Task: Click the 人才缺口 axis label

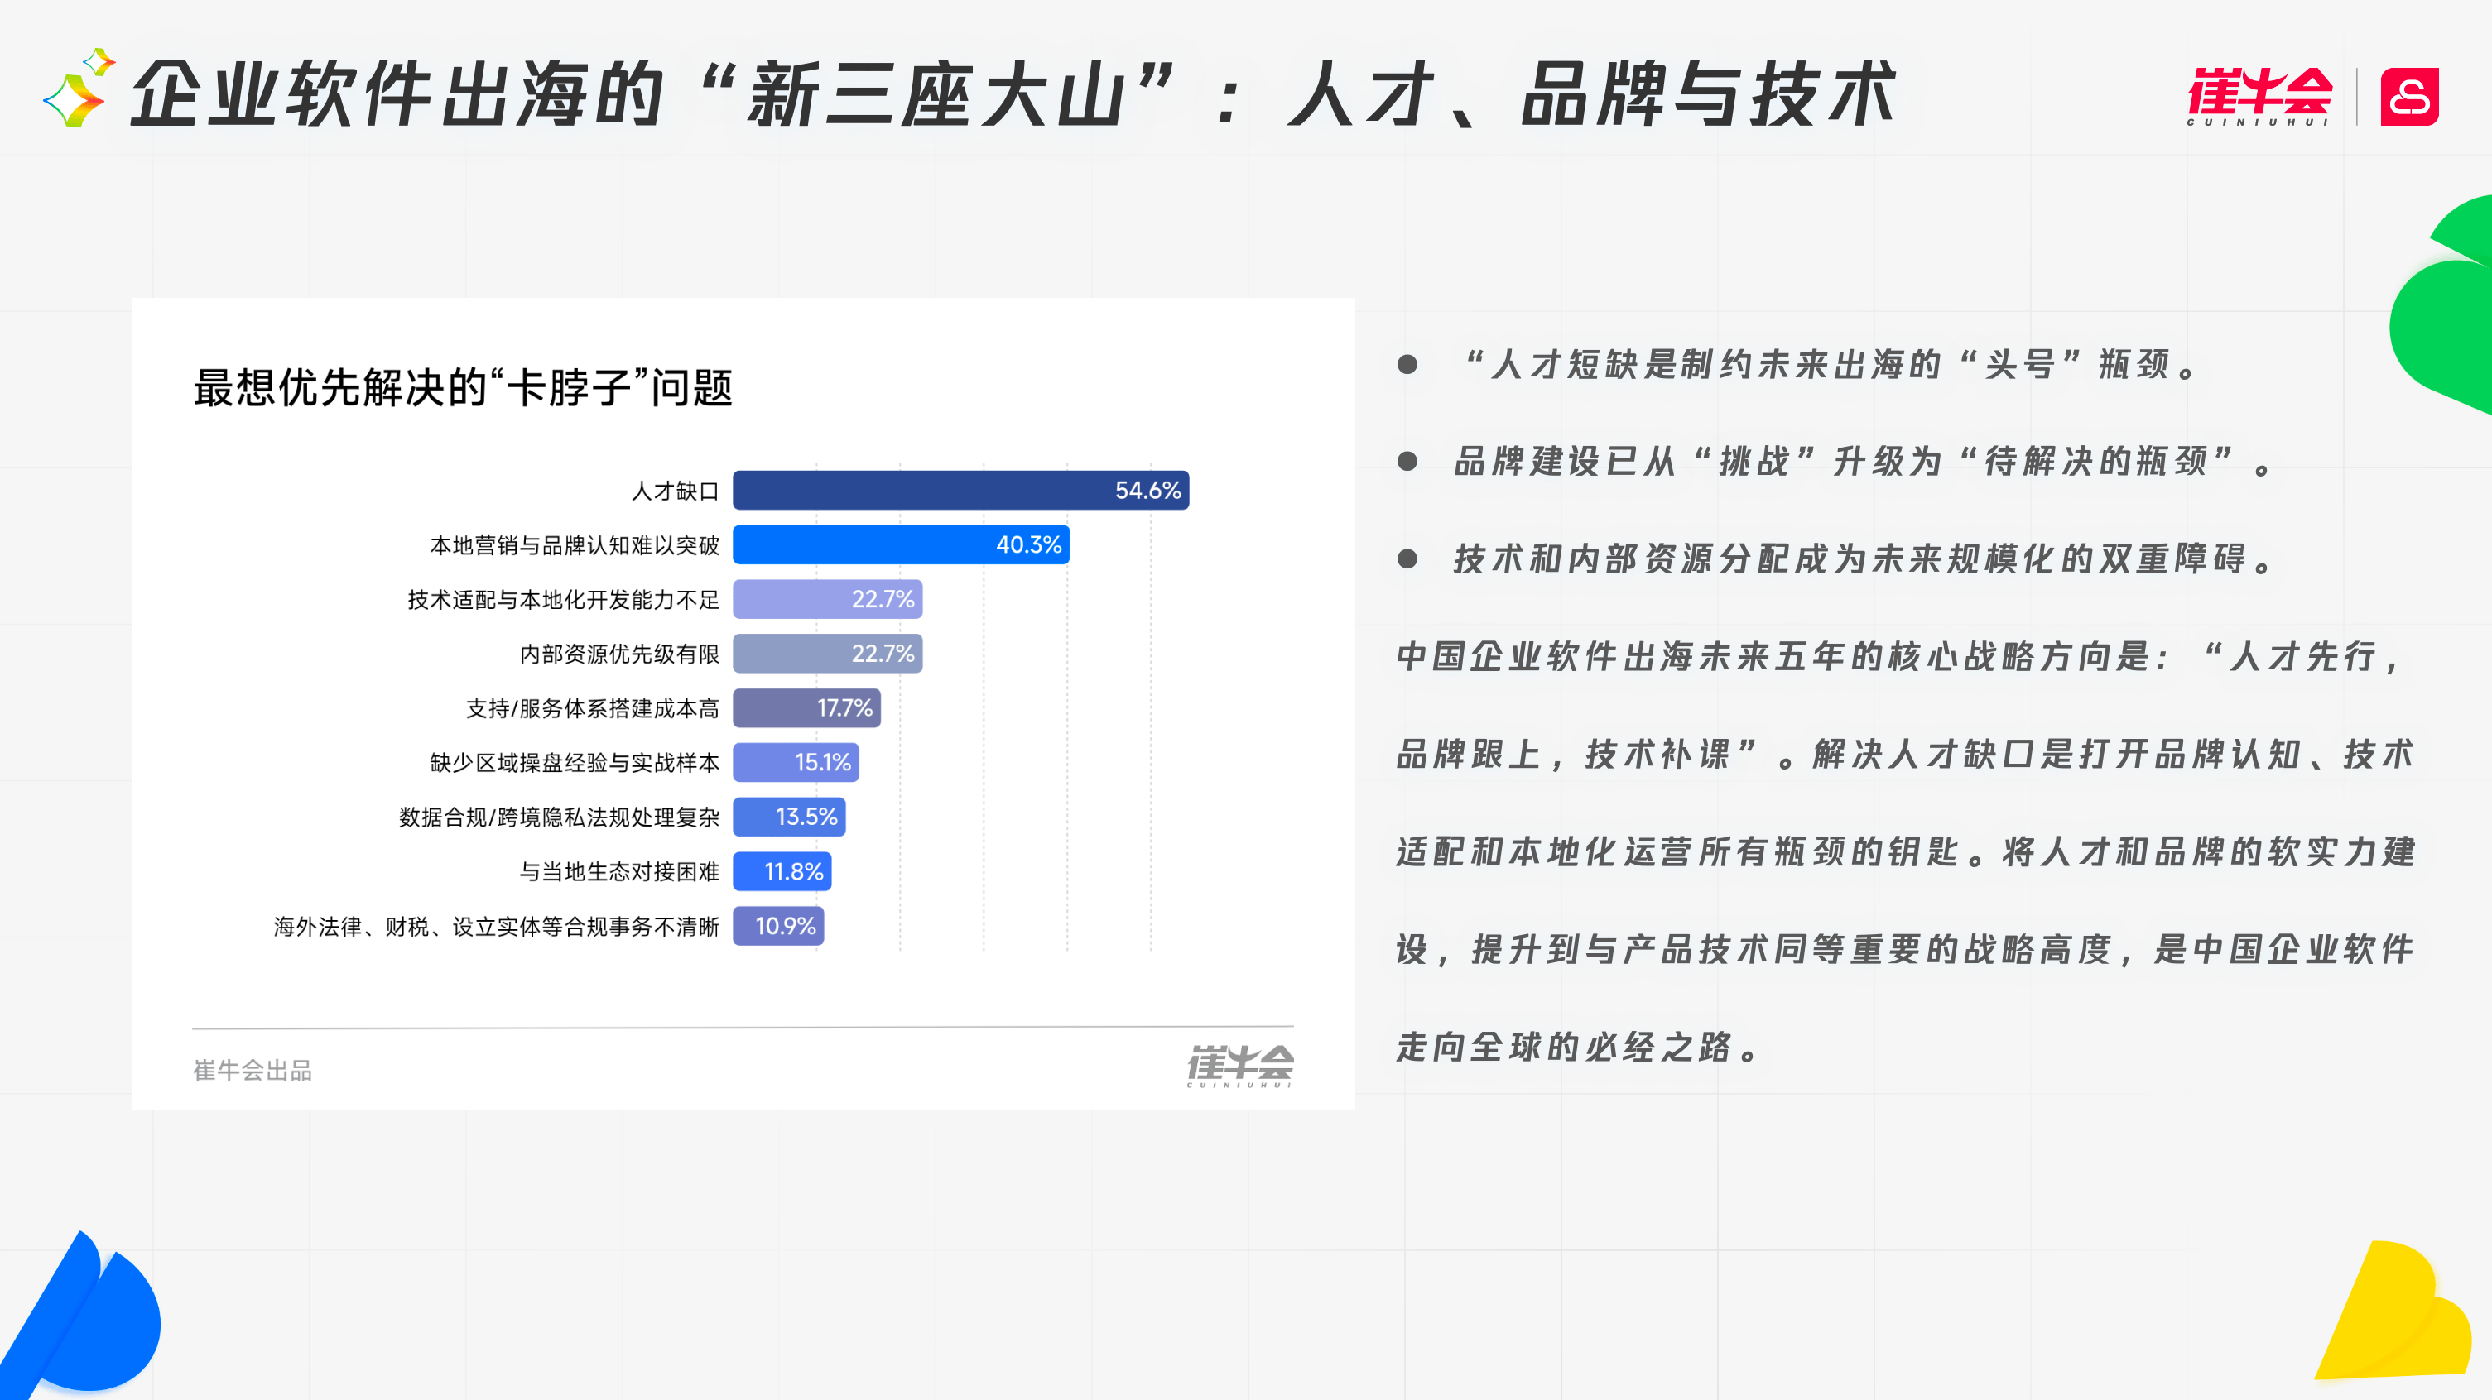Action: (674, 491)
